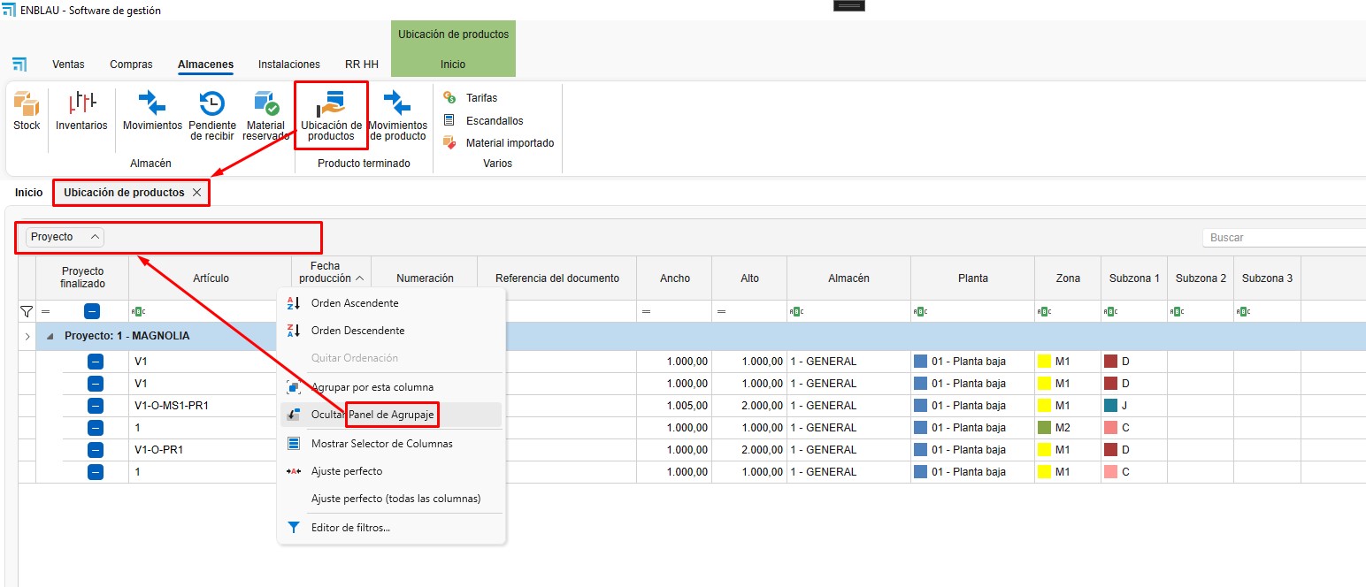Toggle checkbox on V1-O-PR1 row
This screenshot has height=587, width=1366.
[x=96, y=450]
